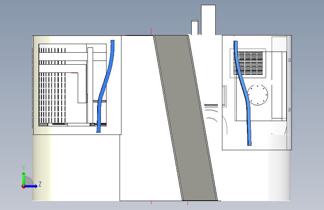Select the short narrow stack beside the tall one
Image resolution: width=324 pixels, height=210 pixels.
195,28
